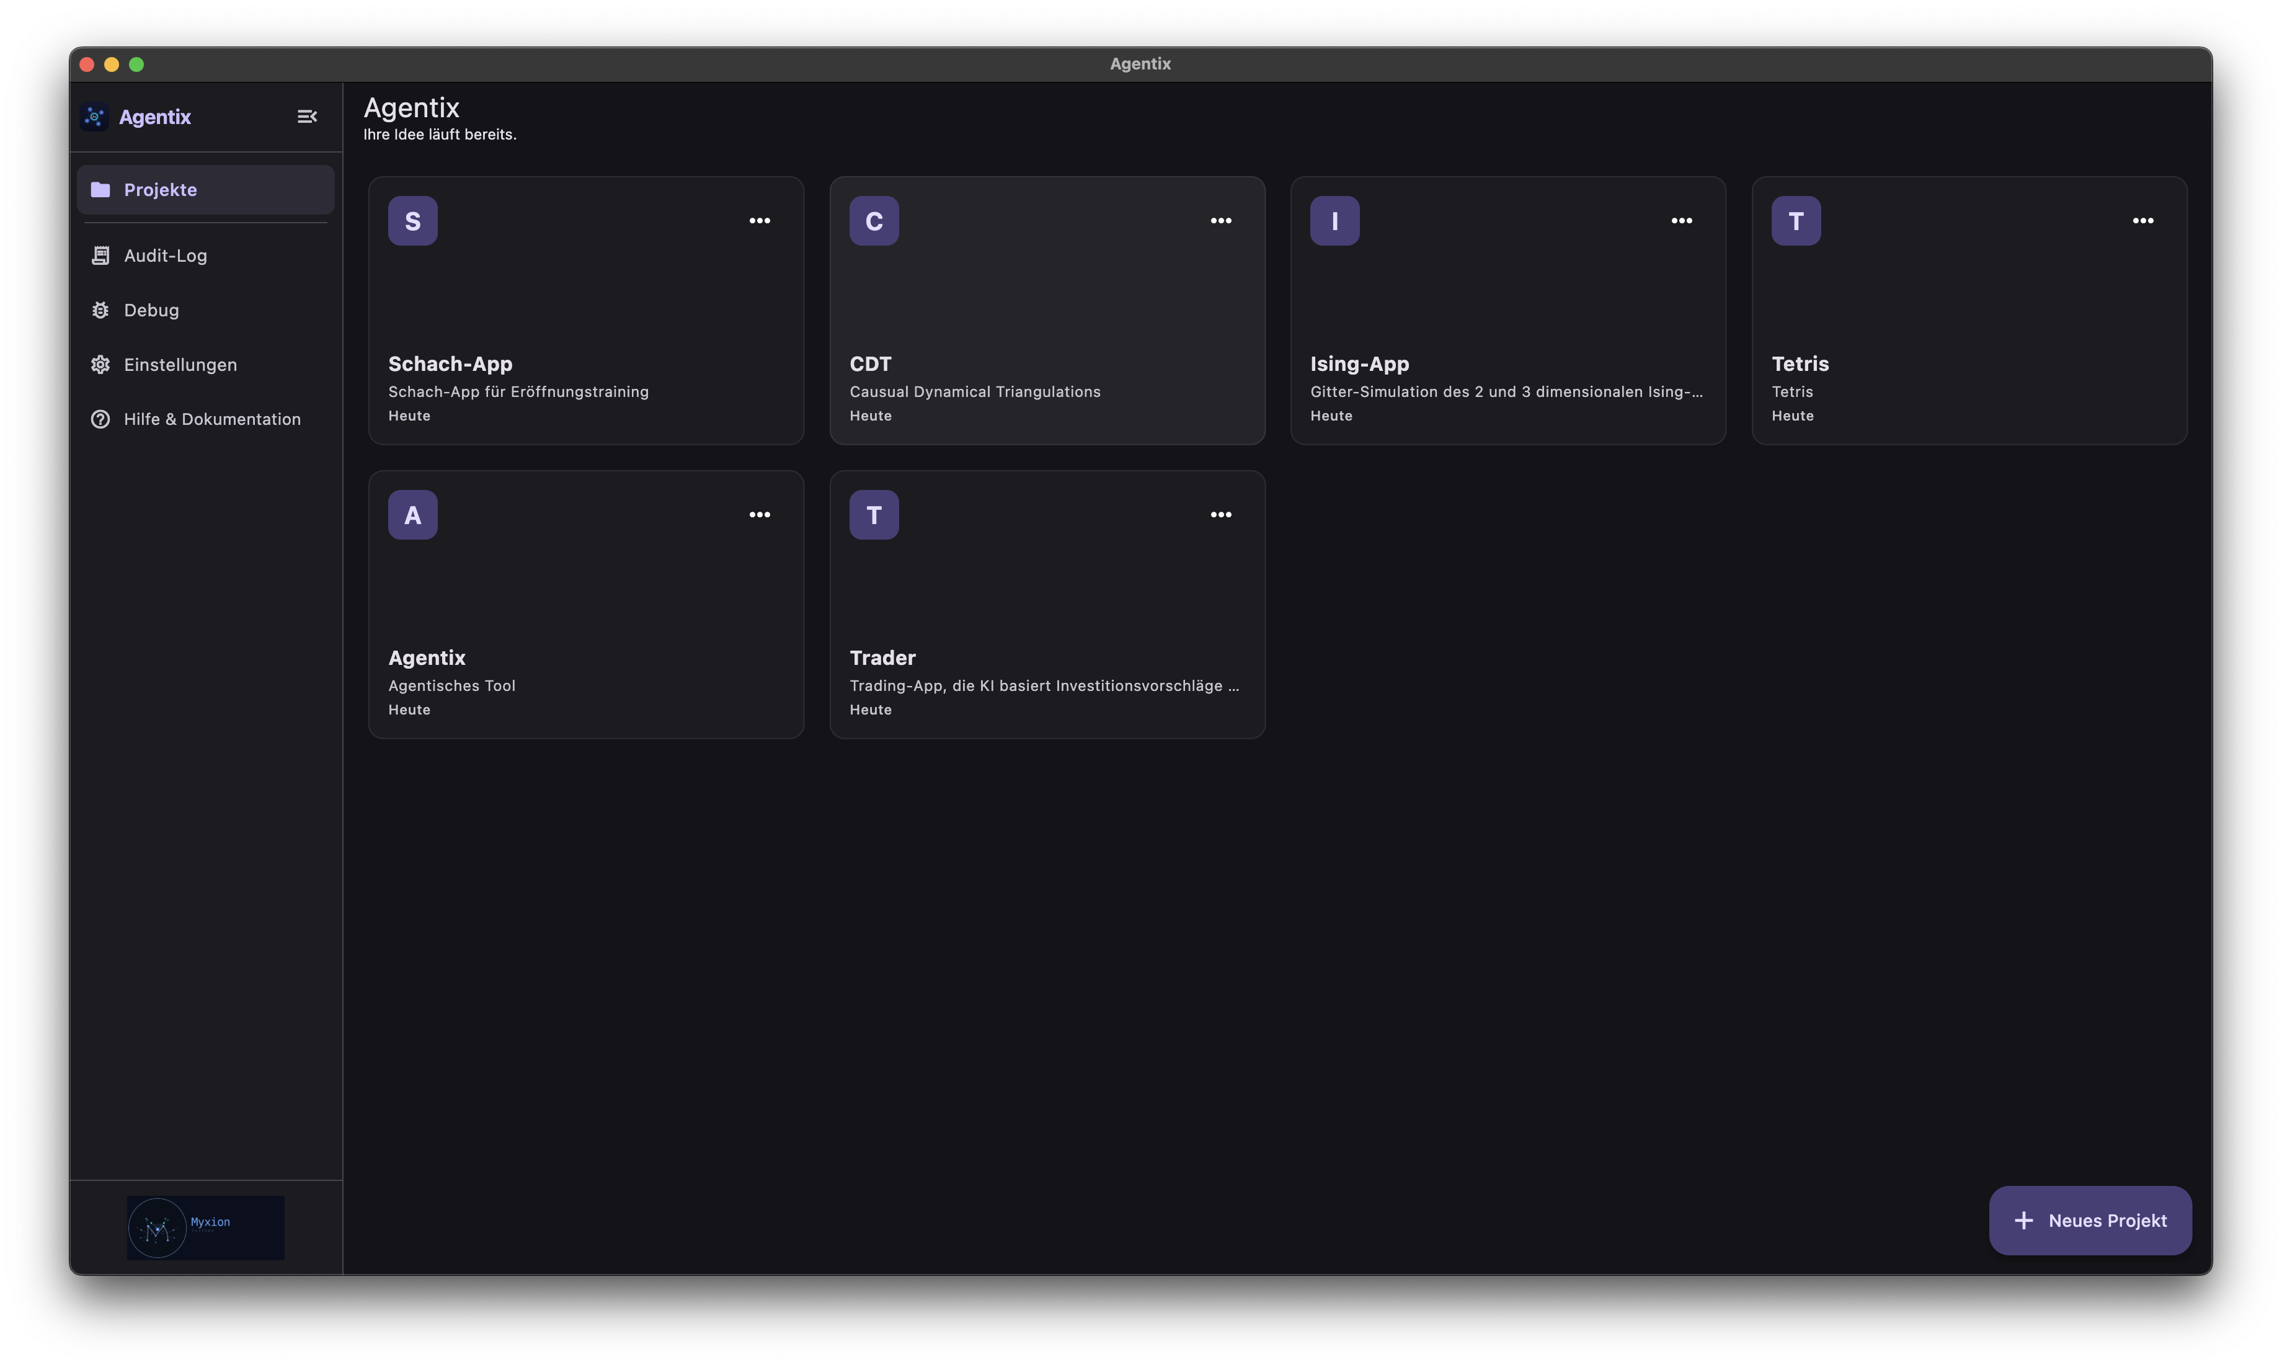The image size is (2282, 1367).
Task: Click 'Heute' date on Tetris card
Action: [1792, 416]
